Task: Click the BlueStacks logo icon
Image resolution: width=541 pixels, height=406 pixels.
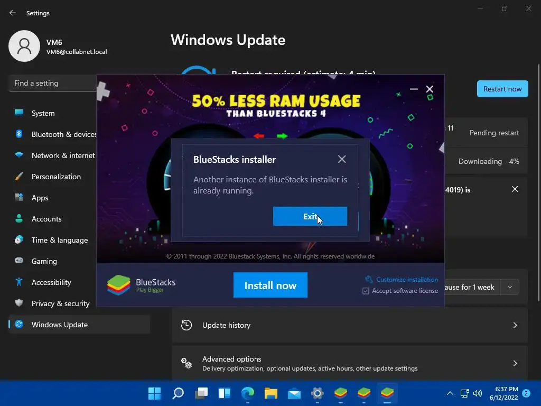Action: click(118, 285)
